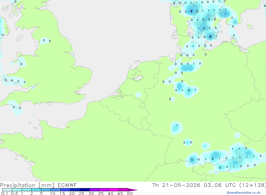
Task: Select the 10–15 mm legend color box
Action: [56, 190]
